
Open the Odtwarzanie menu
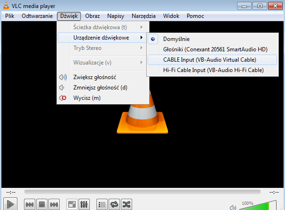(x=37, y=16)
